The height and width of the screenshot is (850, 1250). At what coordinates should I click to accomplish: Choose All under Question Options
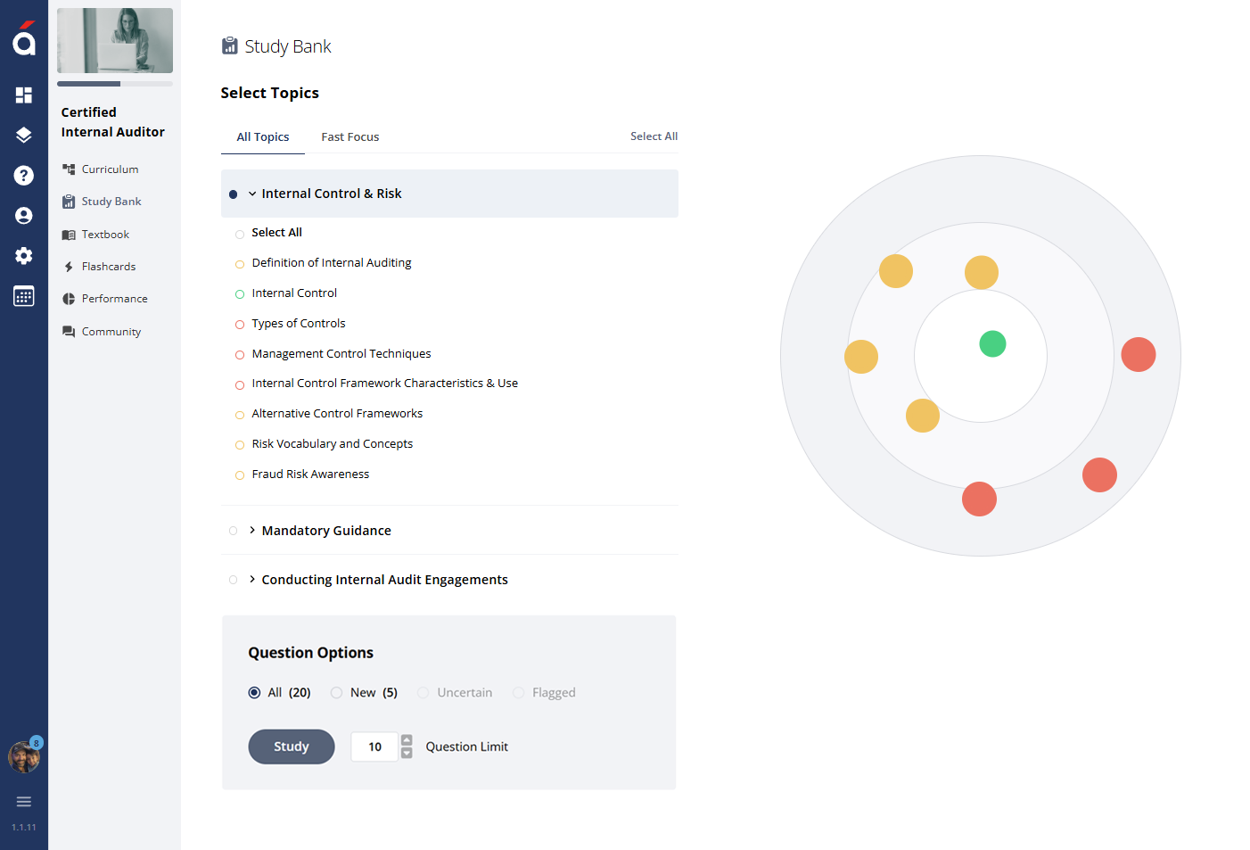tap(254, 692)
